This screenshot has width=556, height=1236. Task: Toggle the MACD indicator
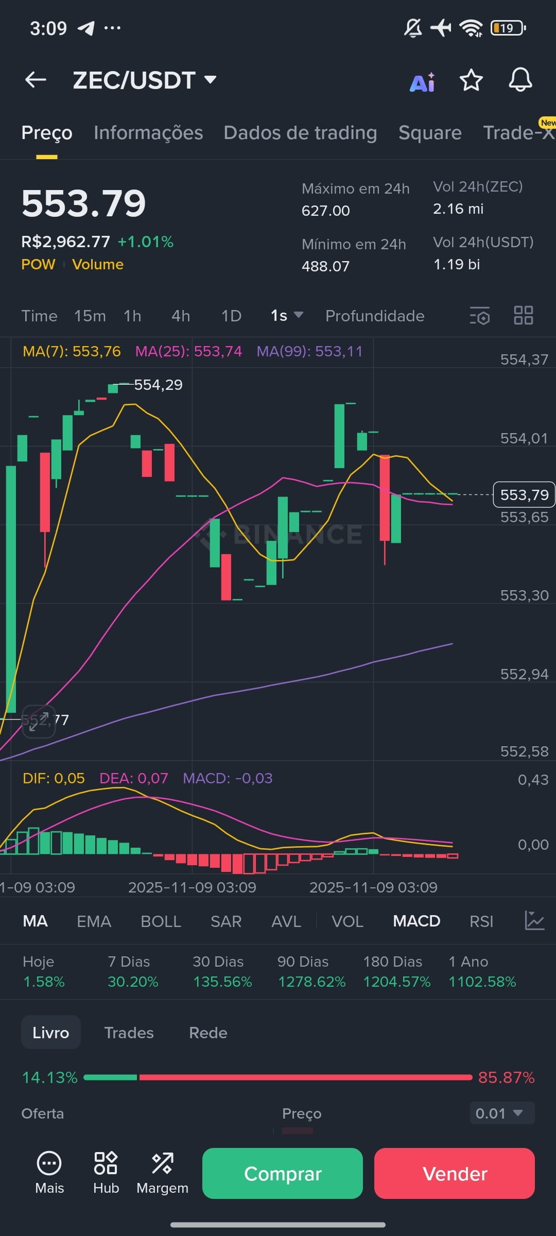click(x=416, y=921)
